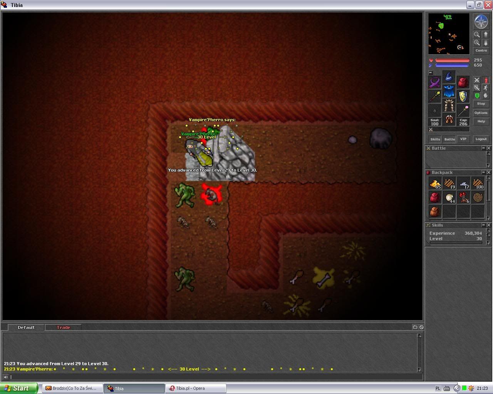Open the red backpack inside Backpack panel
The width and height of the screenshot is (493, 394).
point(435,198)
